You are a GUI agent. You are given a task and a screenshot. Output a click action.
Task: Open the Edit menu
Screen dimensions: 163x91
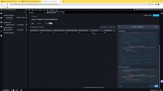click(x=29, y=10)
